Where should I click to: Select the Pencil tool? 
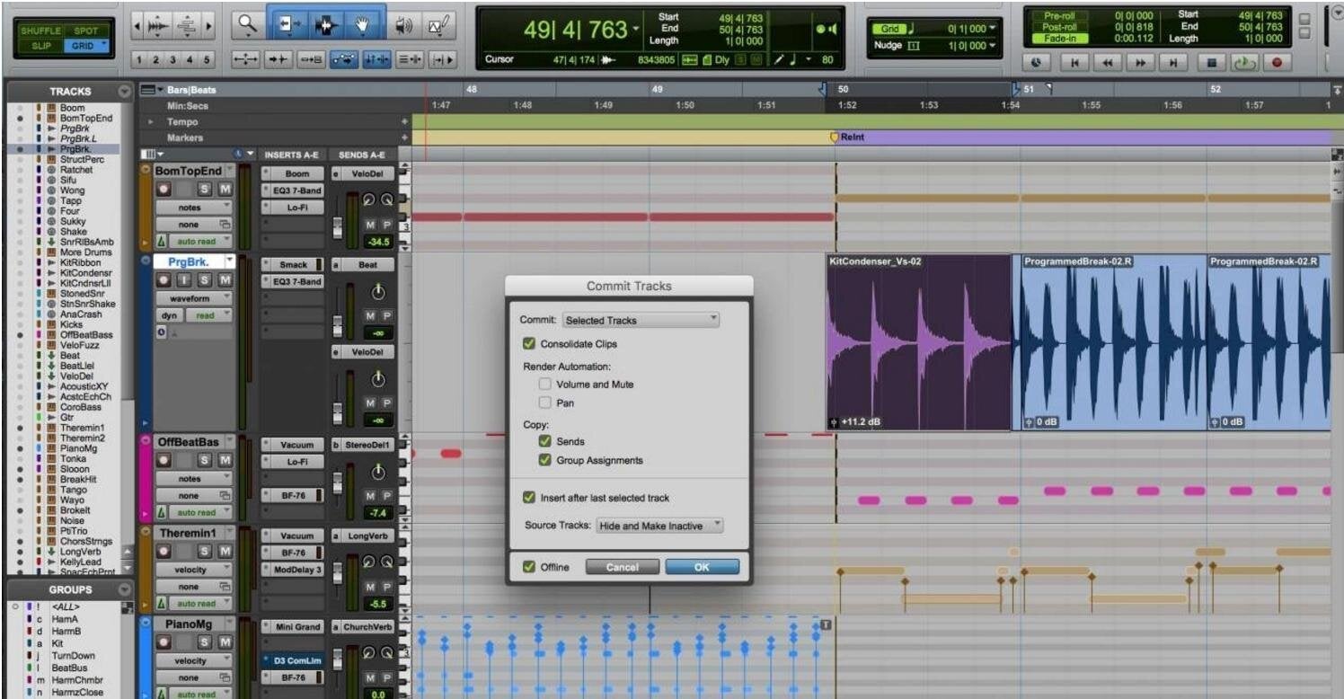click(438, 24)
